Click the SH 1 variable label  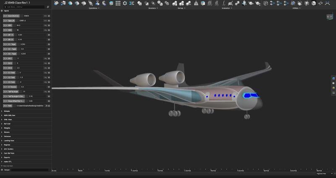tap(8, 59)
